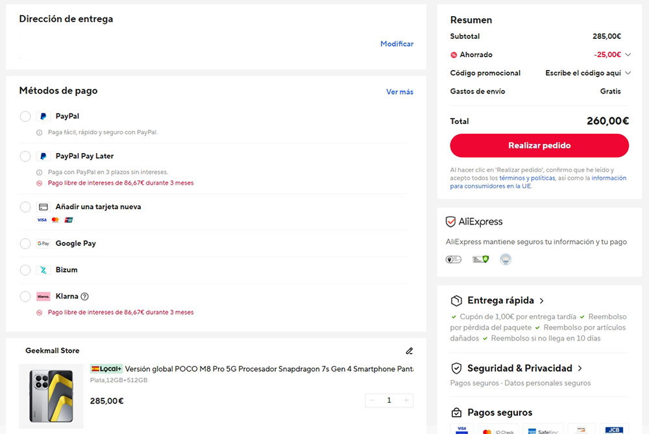Expand the Código promocional chevron
Screen dimensions: 649x434
(x=628, y=73)
